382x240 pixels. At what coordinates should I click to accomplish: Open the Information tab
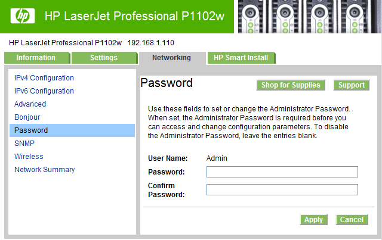(37, 58)
